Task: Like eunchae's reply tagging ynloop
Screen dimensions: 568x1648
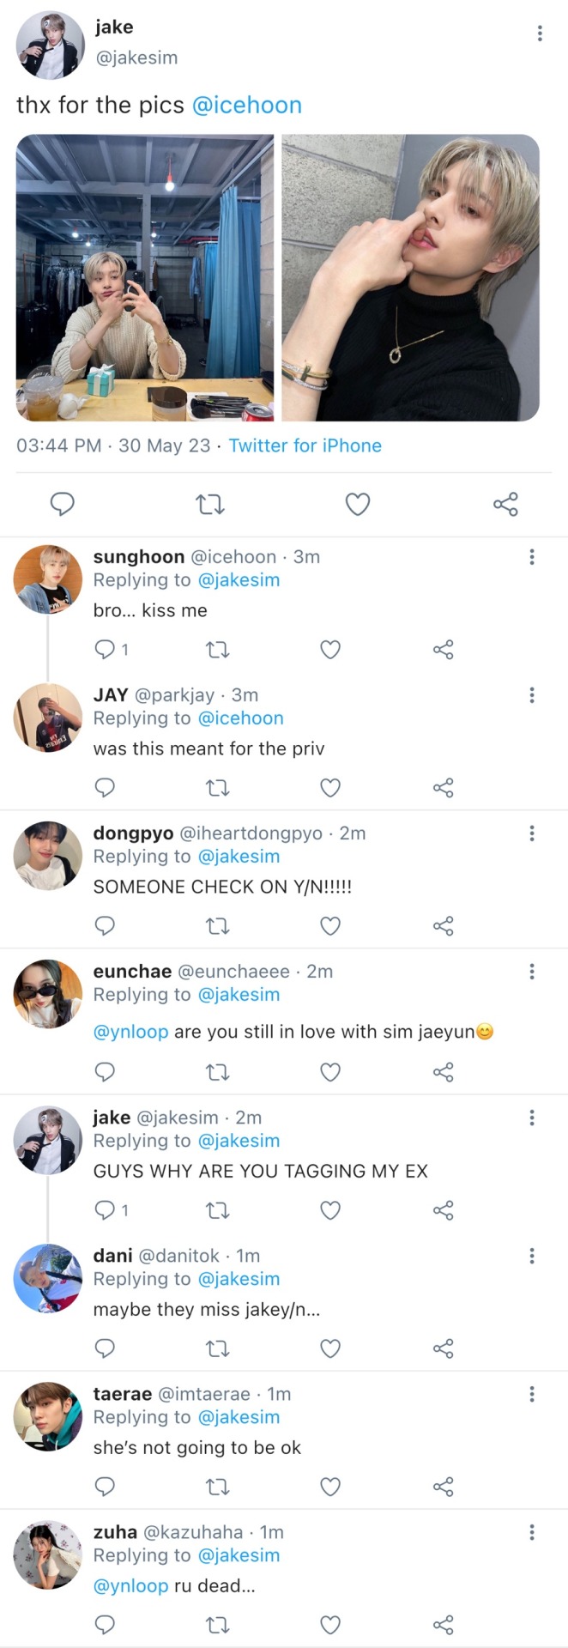Action: coord(330,1072)
